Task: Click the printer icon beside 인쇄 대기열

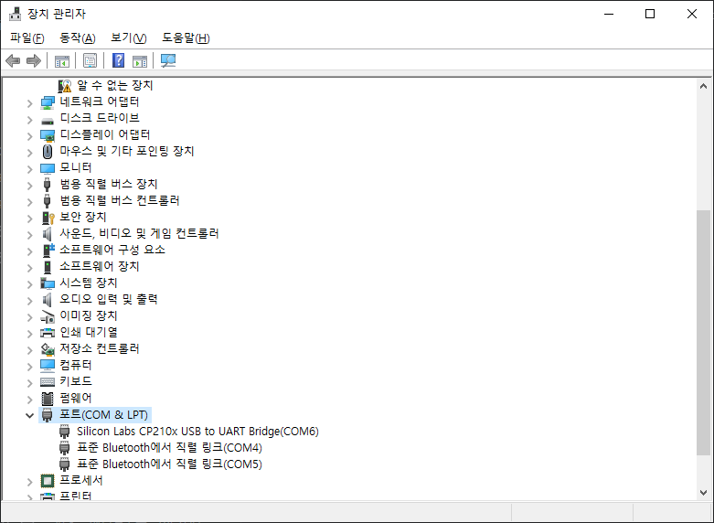Action: 48,333
